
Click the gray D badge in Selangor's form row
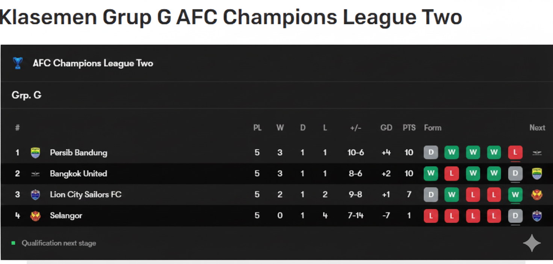[515, 216]
